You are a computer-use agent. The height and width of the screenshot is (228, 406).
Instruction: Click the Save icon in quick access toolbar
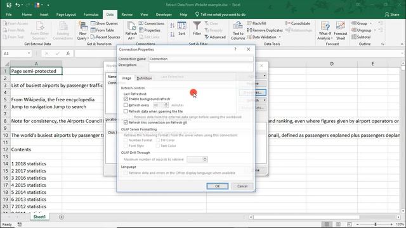point(9,4)
